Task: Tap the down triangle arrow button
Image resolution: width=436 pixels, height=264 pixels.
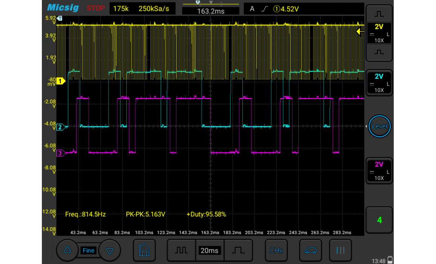Action: pyautogui.click(x=110, y=250)
